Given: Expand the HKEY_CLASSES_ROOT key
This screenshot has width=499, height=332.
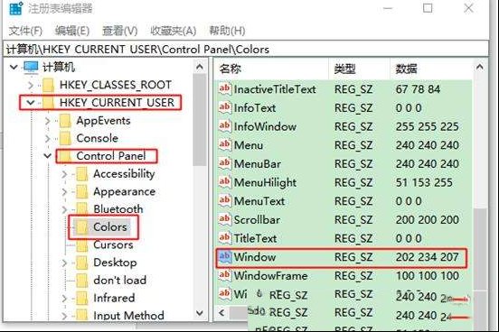Looking at the screenshot, I should pos(31,85).
